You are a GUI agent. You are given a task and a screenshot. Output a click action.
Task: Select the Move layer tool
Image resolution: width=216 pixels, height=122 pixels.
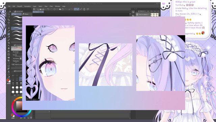tap(9, 23)
